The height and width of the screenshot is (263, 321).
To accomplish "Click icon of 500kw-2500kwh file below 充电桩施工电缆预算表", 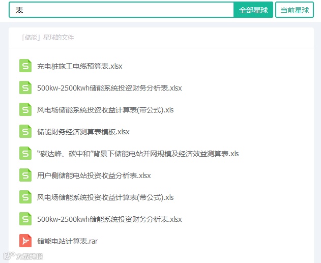I will (x=25, y=87).
